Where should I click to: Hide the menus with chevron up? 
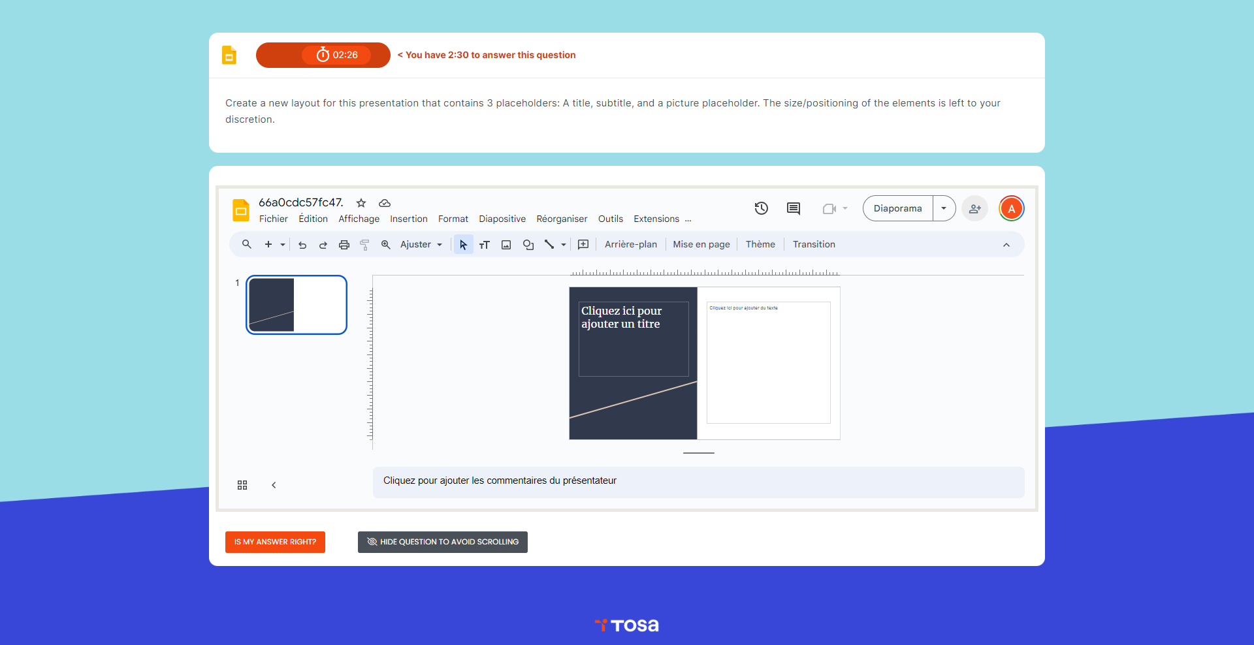click(x=1006, y=245)
